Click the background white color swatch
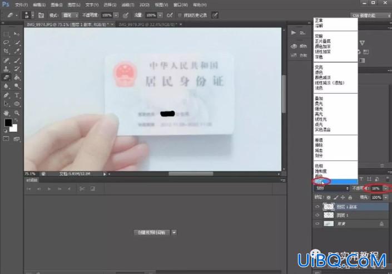 coord(14,129)
